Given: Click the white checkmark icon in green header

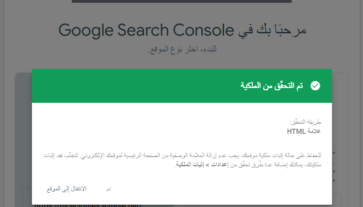Looking at the screenshot, I should tap(315, 86).
